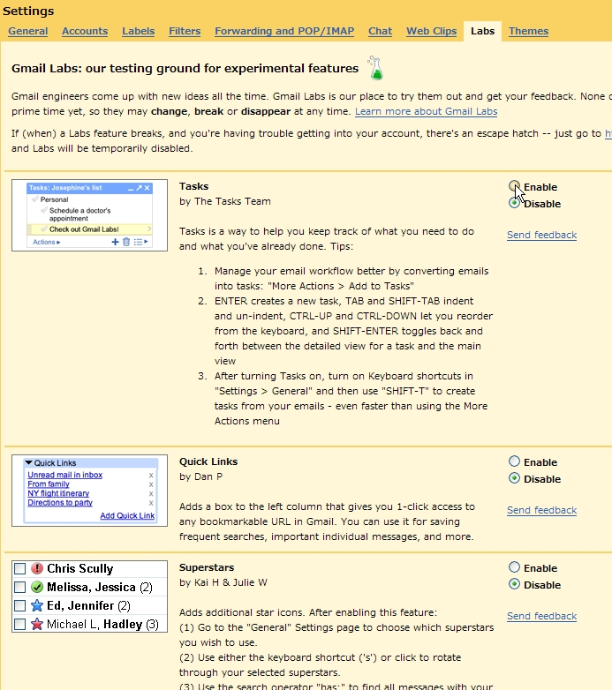Collapse the Quick Links preview triangle
The height and width of the screenshot is (690, 612).
point(28,462)
